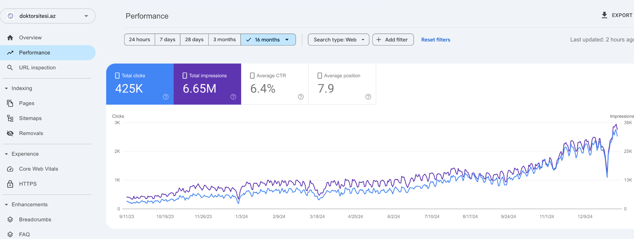Viewport: 634px width, 239px height.
Task: Enable the Average CTR checkbox
Action: click(x=252, y=76)
